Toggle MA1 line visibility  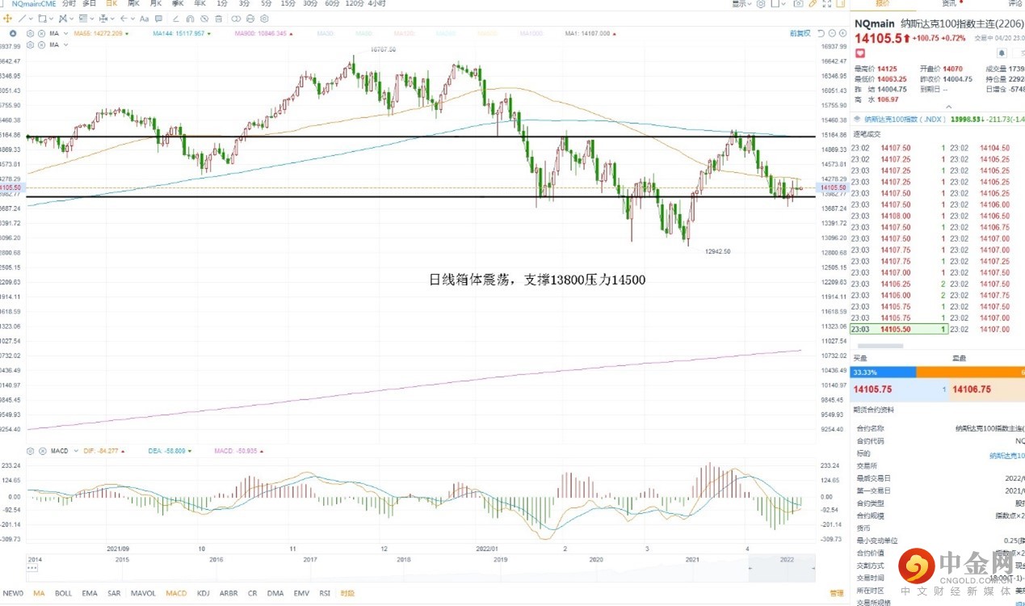[x=592, y=33]
